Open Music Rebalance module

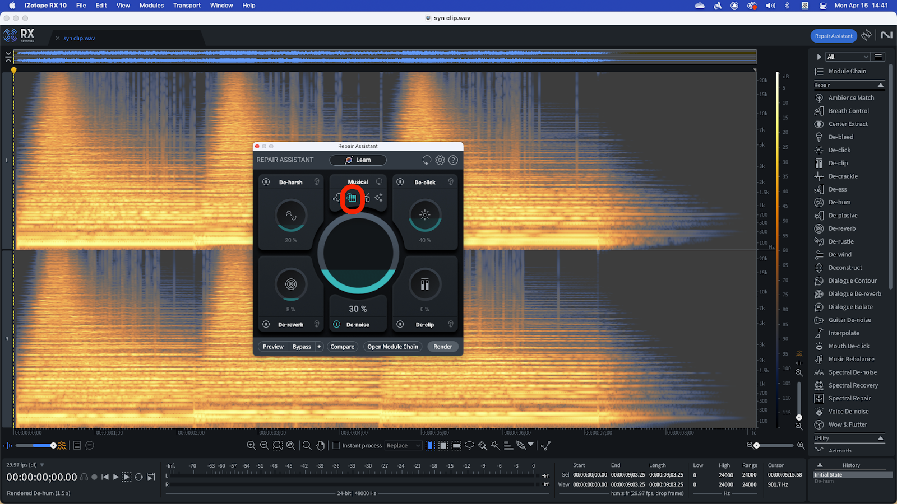pyautogui.click(x=851, y=359)
